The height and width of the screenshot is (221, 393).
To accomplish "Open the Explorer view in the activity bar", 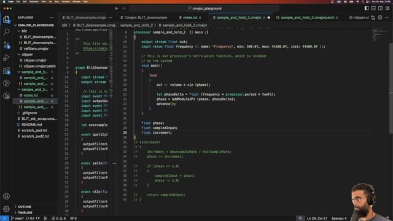I will (6, 19).
